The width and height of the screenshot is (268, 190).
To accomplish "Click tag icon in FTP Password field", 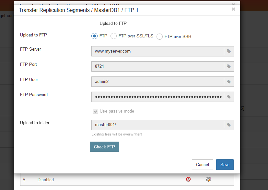I will [229, 97].
